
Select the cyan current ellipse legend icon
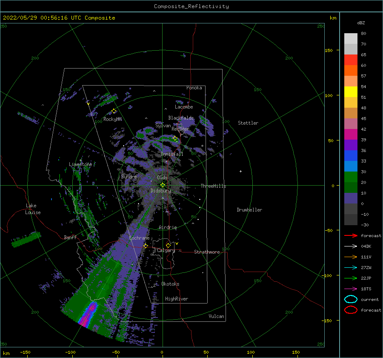tap(351, 299)
